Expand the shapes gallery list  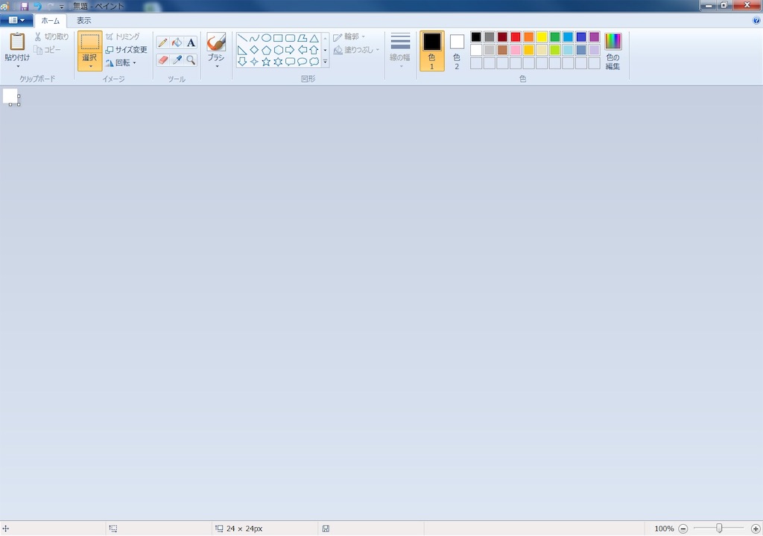[x=325, y=62]
